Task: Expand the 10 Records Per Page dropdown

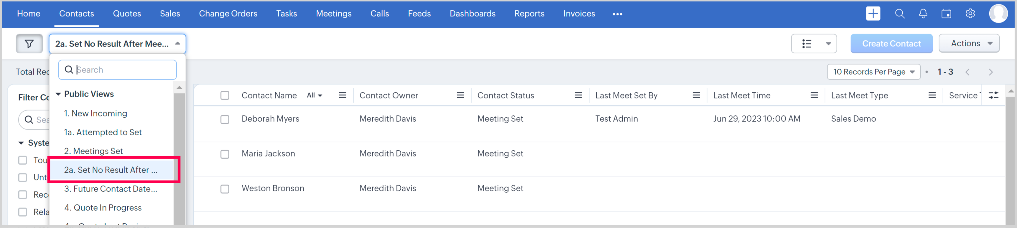Action: point(873,72)
